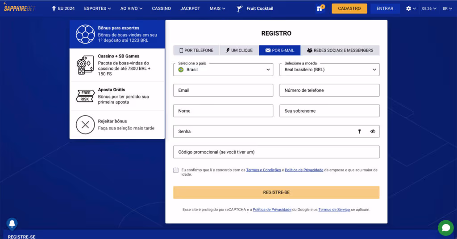Open the live chat bubble
The image size is (457, 239).
445,227
